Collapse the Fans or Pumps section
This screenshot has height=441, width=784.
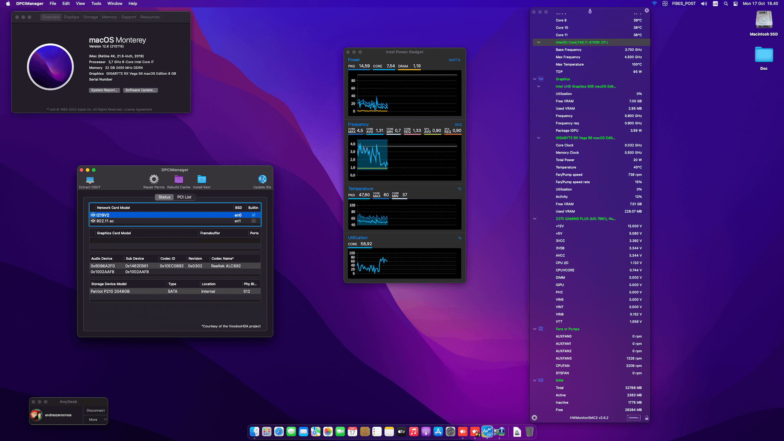(x=535, y=329)
